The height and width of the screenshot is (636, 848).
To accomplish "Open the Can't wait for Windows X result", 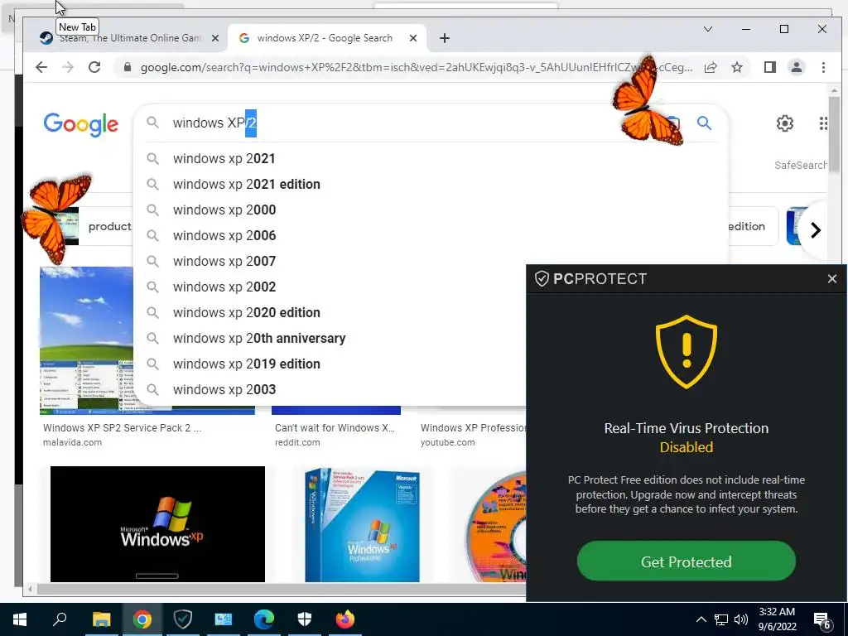I will point(335,428).
